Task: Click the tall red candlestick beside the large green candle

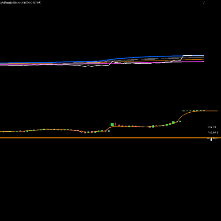Action: pyautogui.click(x=115, y=124)
